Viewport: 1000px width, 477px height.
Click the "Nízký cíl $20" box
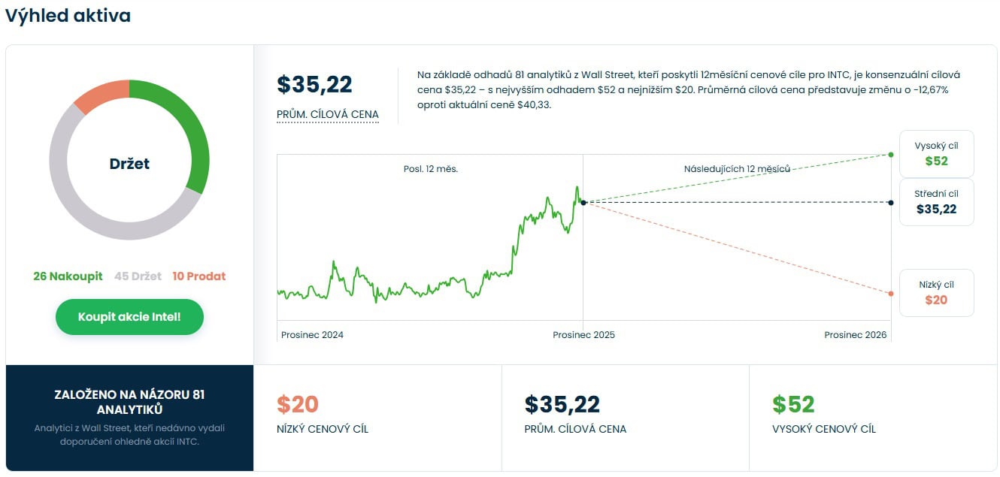click(936, 293)
